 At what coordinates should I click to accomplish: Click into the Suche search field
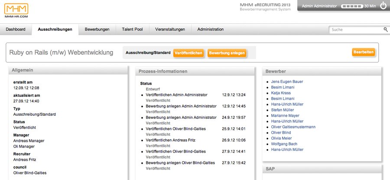coord(355,29)
